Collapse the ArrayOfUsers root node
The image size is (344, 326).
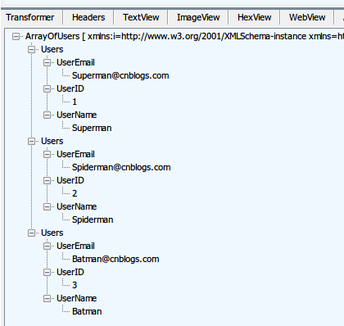tap(16, 36)
